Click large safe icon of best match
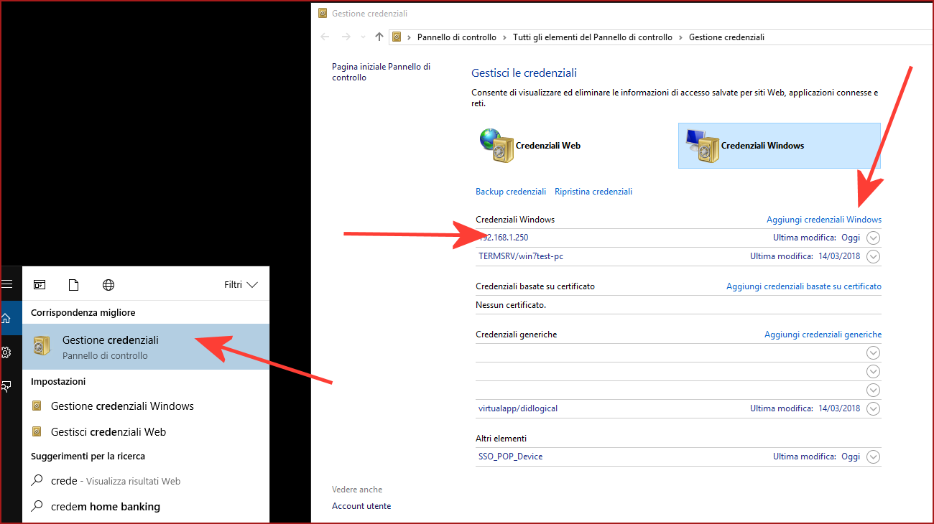The height and width of the screenshot is (524, 934). [42, 347]
